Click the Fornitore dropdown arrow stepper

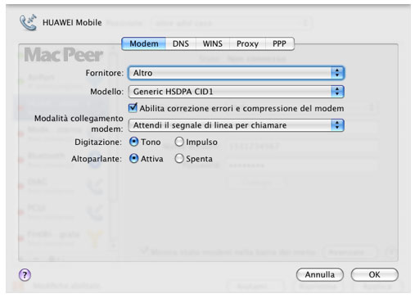pos(337,73)
